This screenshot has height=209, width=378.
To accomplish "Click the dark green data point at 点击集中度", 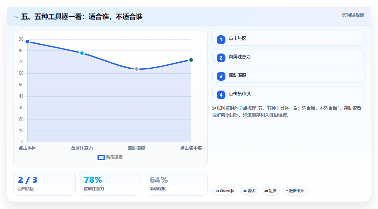I will [x=191, y=60].
